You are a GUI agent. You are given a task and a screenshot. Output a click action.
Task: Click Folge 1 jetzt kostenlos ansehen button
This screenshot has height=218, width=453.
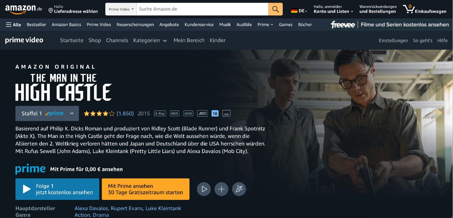point(57,189)
